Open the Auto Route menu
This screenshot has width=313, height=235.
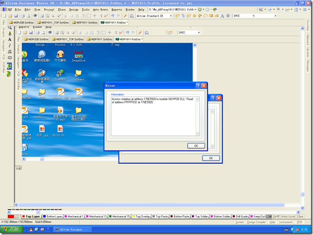click(x=101, y=9)
